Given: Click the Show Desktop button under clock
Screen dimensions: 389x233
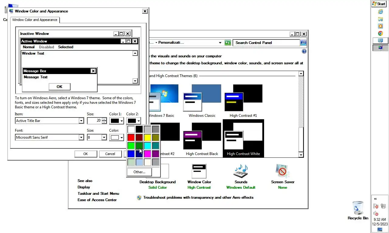Looking at the screenshot, I should (380, 230).
